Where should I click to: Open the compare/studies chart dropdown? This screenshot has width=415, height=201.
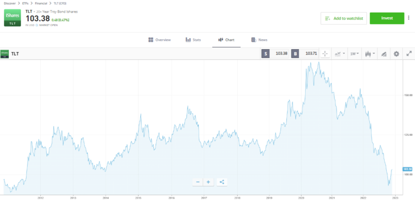[340, 54]
